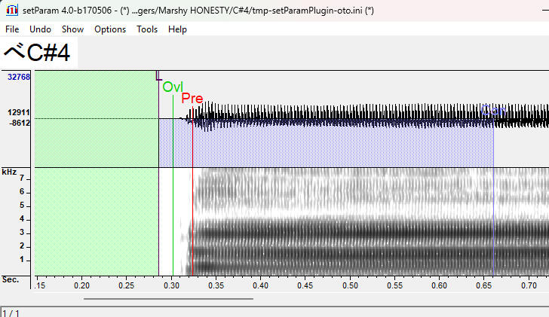The width and height of the screenshot is (549, 317).
Task: Open the Show menu
Action: click(x=73, y=29)
